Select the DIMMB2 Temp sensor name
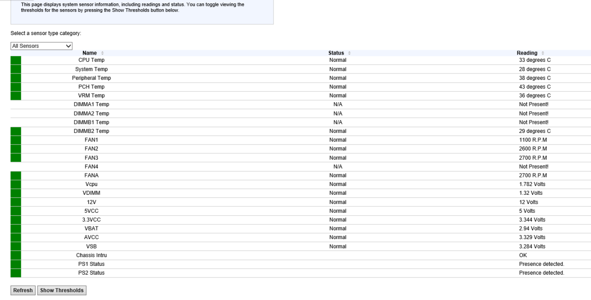 (92, 131)
